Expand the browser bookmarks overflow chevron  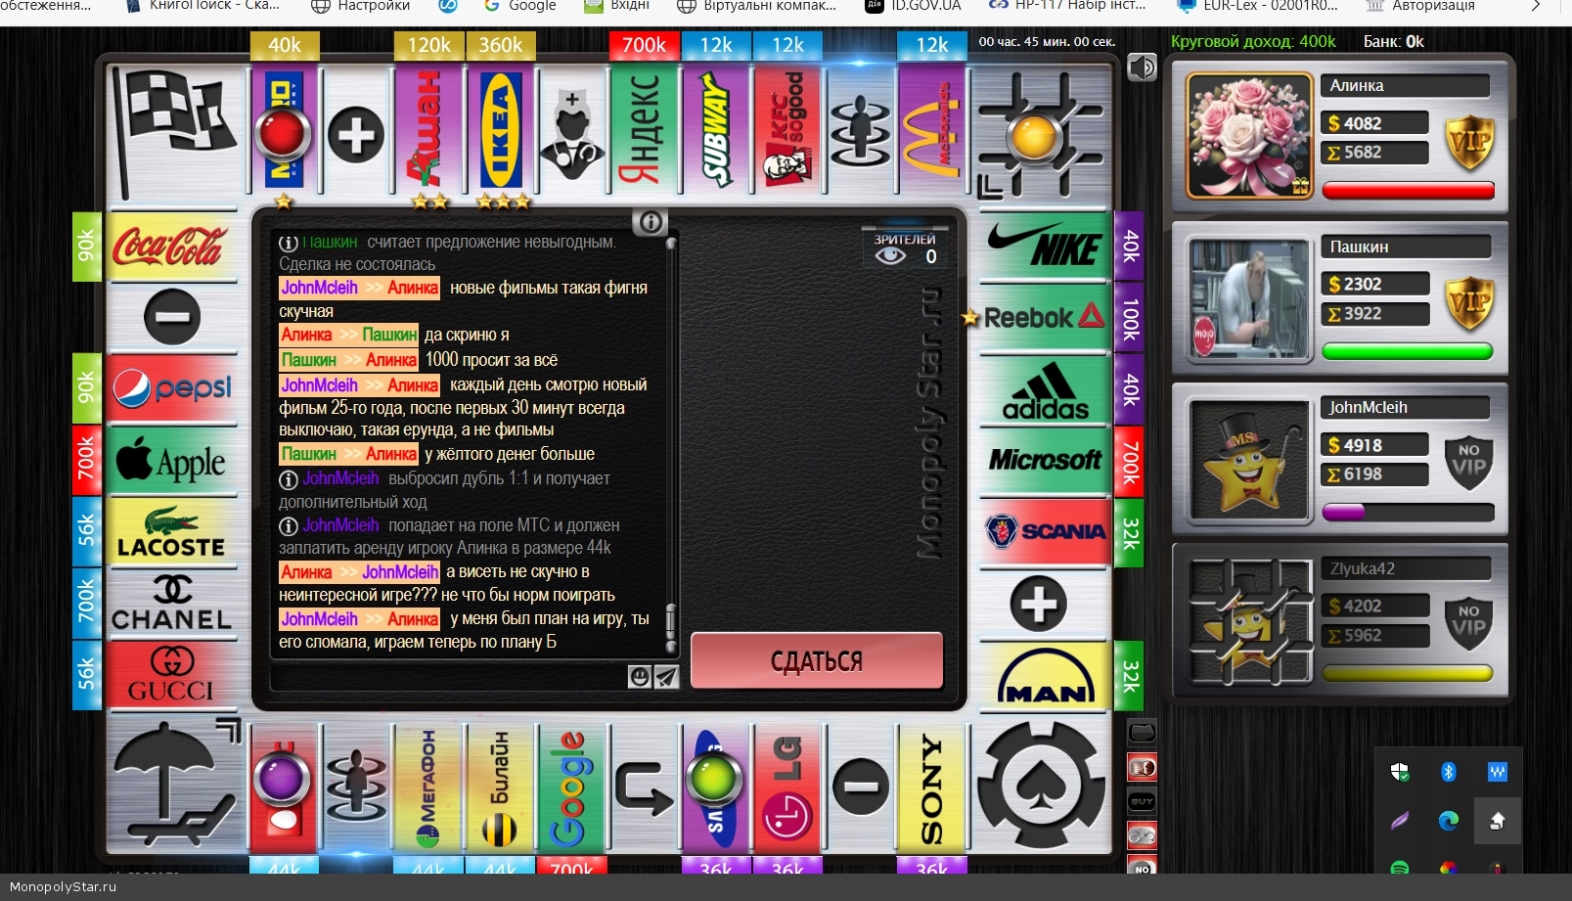click(1536, 6)
